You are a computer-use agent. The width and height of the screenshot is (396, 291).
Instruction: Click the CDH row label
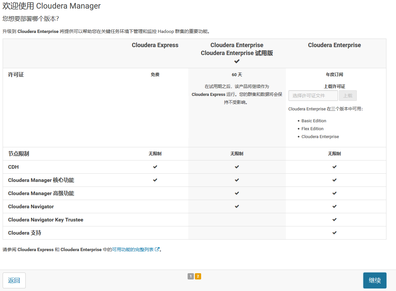pos(14,167)
